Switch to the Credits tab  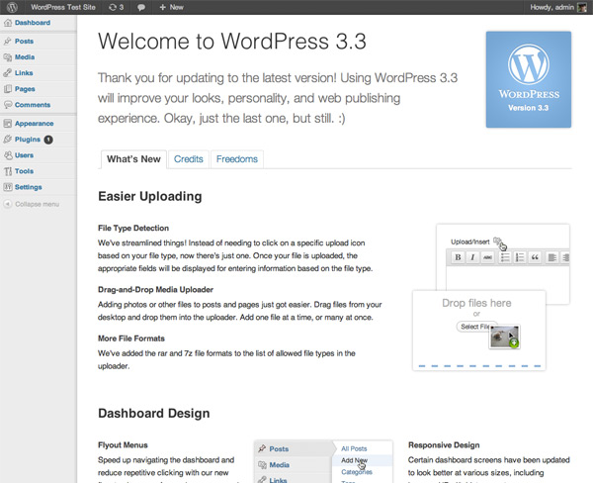189,159
